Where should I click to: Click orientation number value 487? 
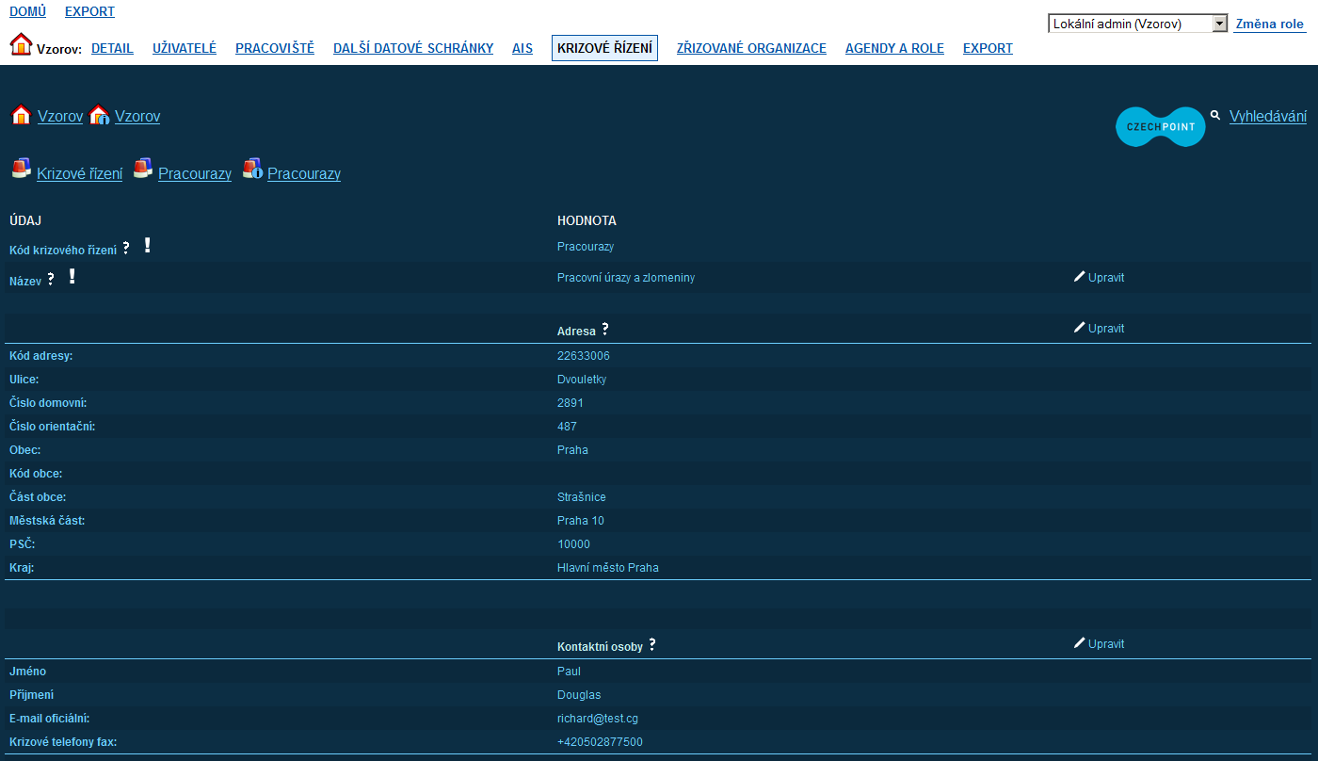point(567,427)
